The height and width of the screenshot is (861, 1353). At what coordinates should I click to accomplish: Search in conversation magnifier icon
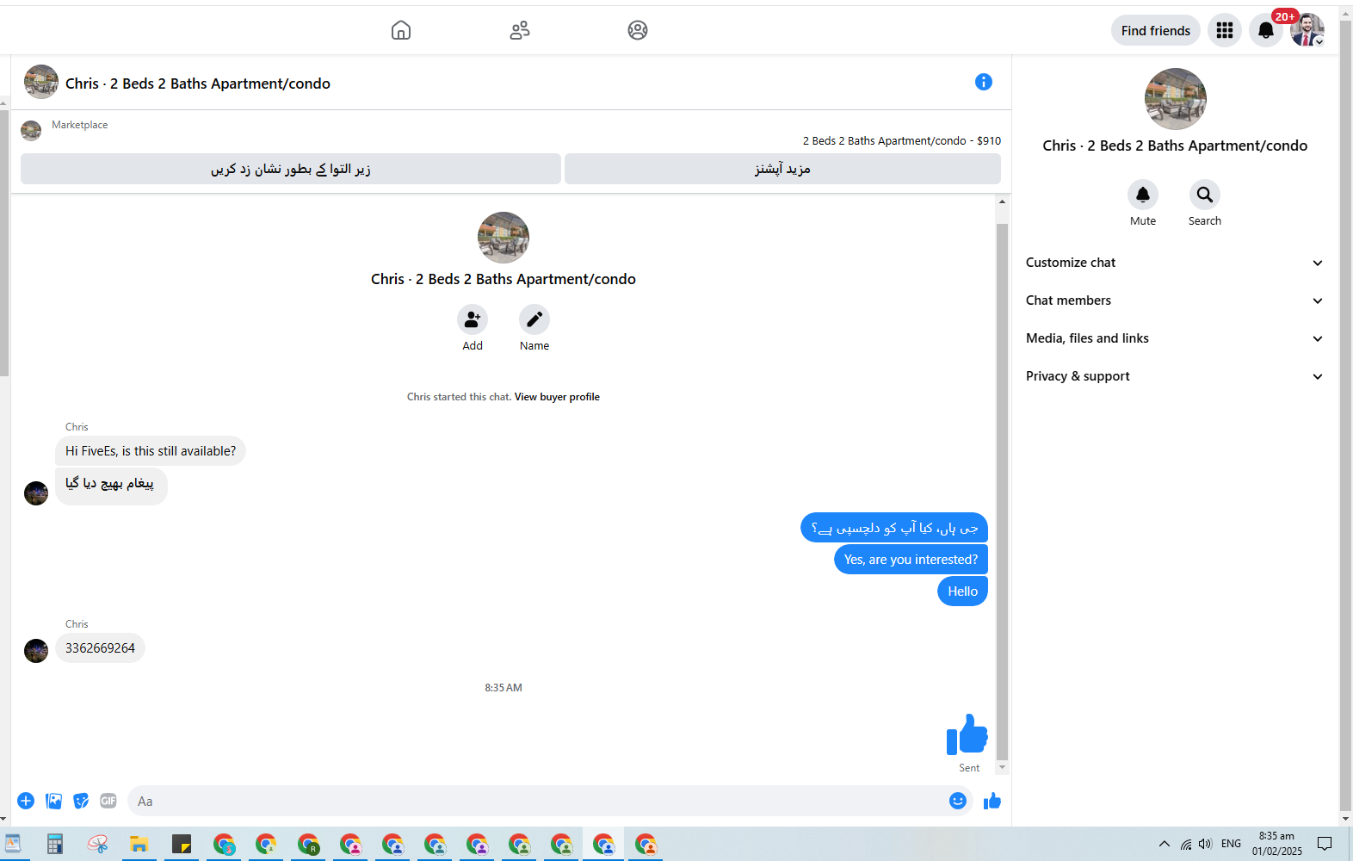[1205, 195]
